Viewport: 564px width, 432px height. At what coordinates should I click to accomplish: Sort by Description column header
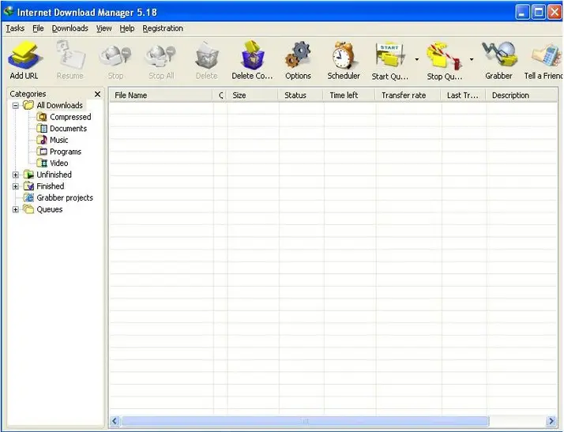pos(521,96)
